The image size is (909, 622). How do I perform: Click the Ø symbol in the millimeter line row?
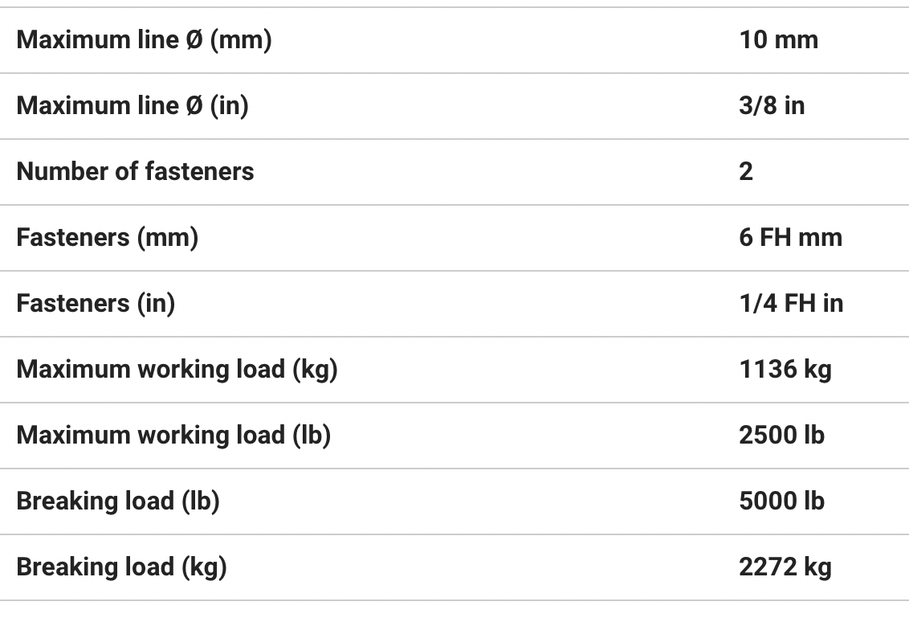click(194, 39)
